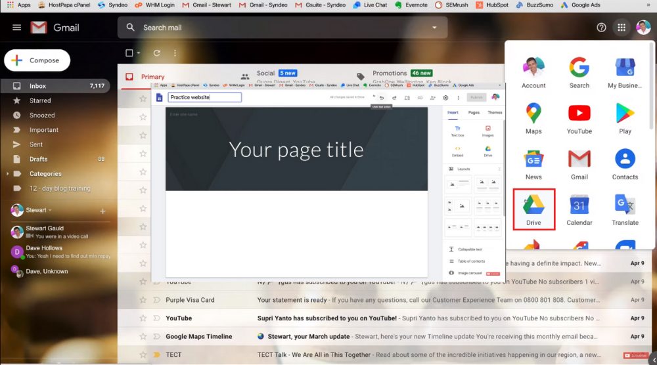657x365 pixels.
Task: Toggle importance marker on Purple Visa Card email
Action: tap(157, 300)
